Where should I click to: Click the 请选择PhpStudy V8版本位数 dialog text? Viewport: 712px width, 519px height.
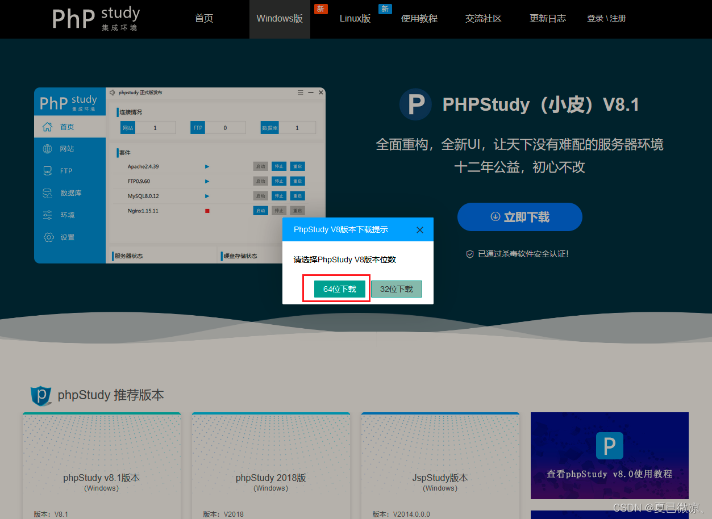tap(345, 259)
